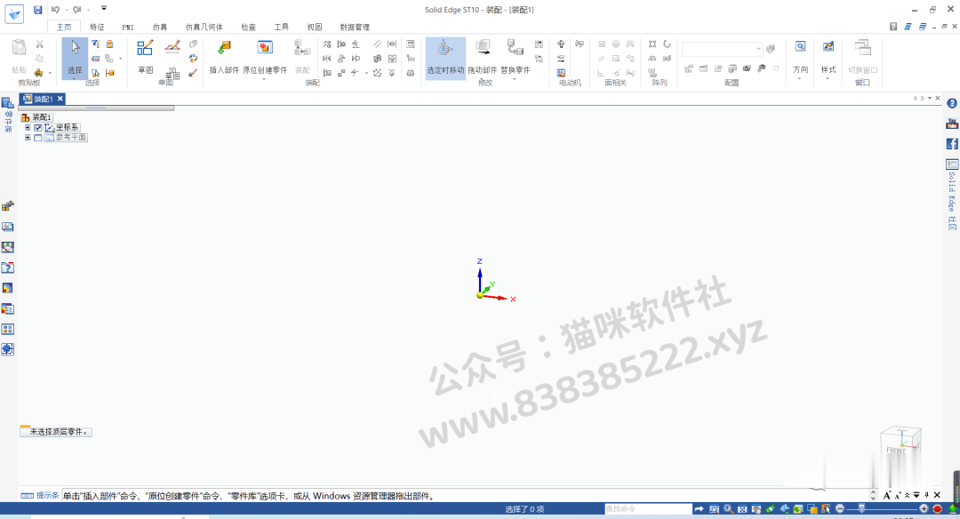Viewport: 960px width, 519px height.
Task: Click the Undo icon in quick access toolbar
Action: tap(56, 10)
